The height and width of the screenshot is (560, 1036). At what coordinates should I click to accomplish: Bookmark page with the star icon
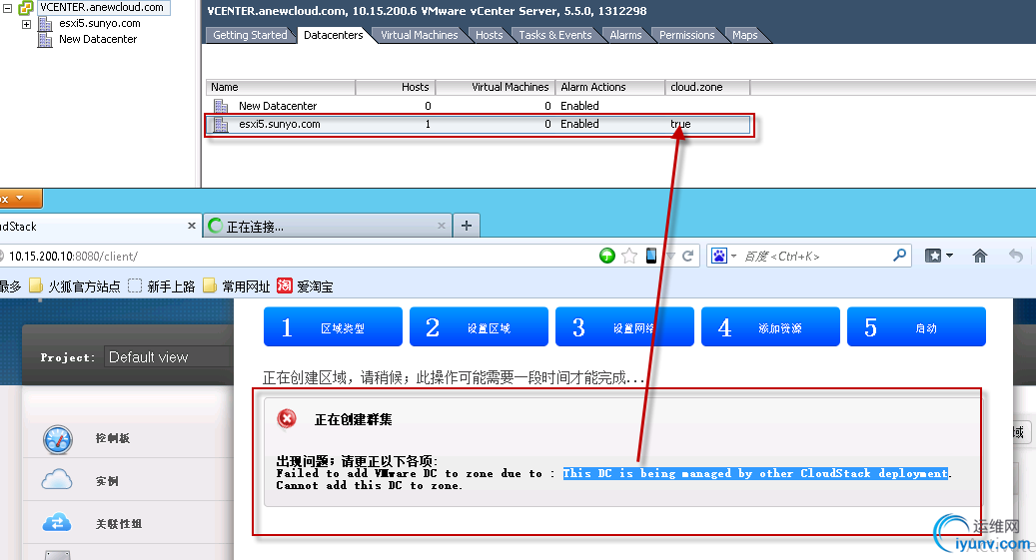click(x=629, y=256)
